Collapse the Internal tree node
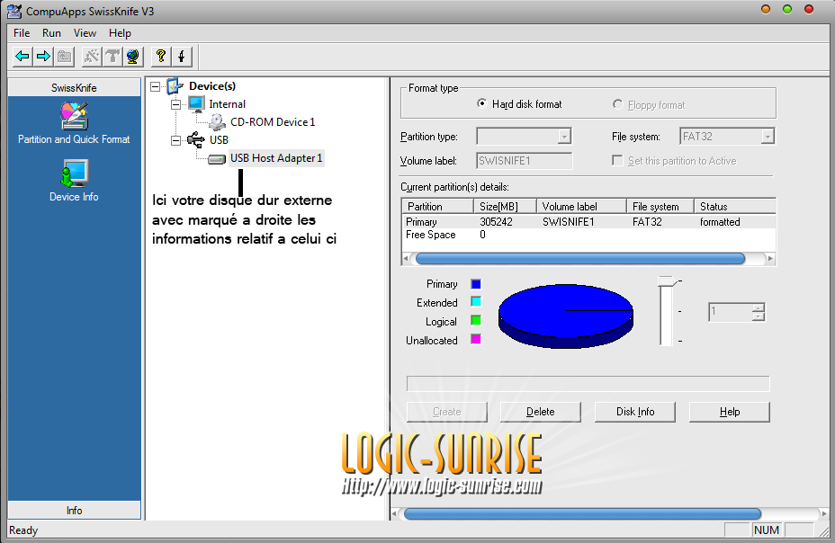The height and width of the screenshot is (543, 835). [175, 105]
